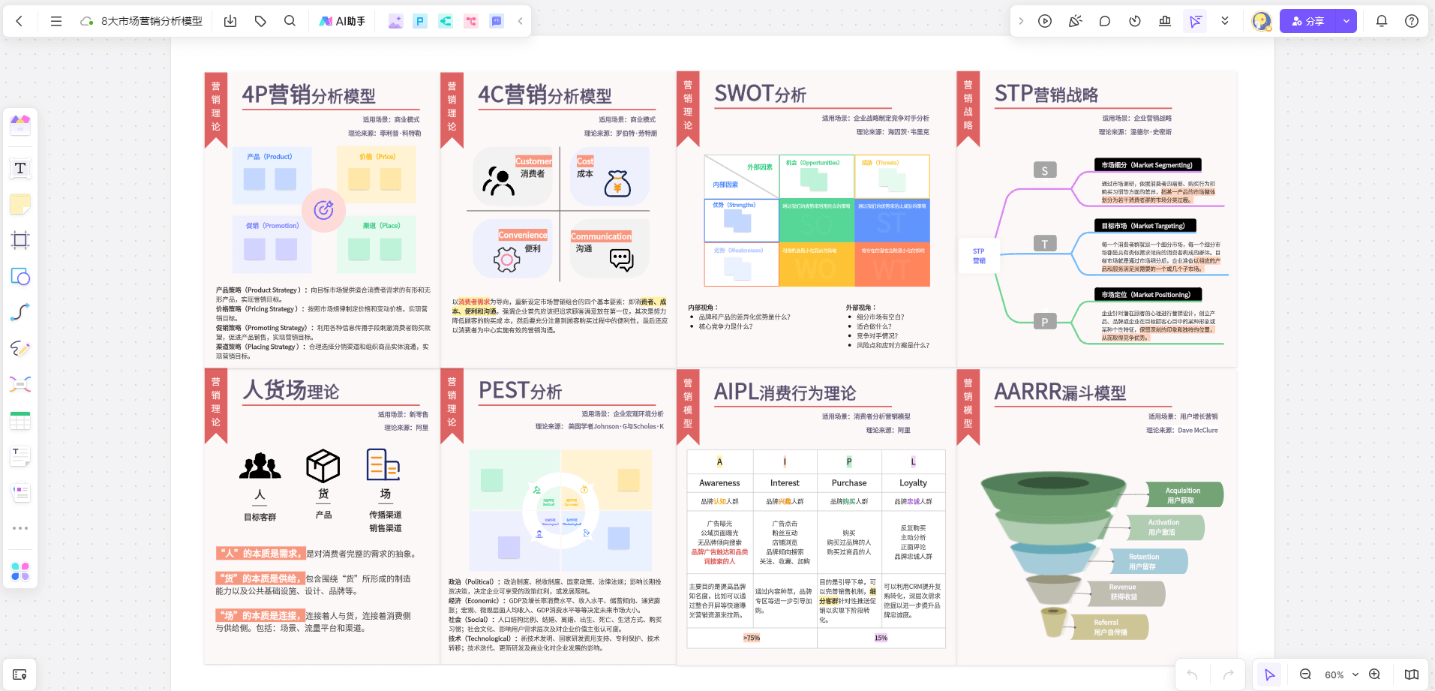Image resolution: width=1435 pixels, height=691 pixels.
Task: Open the Shapes tool
Action: pyautogui.click(x=20, y=276)
